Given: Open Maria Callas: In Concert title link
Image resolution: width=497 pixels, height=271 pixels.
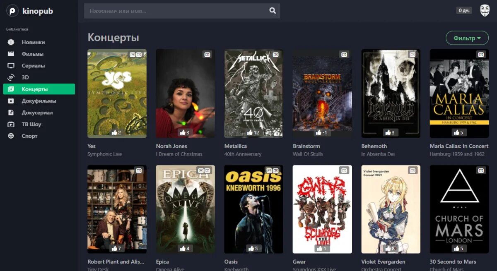Looking at the screenshot, I should 459,146.
